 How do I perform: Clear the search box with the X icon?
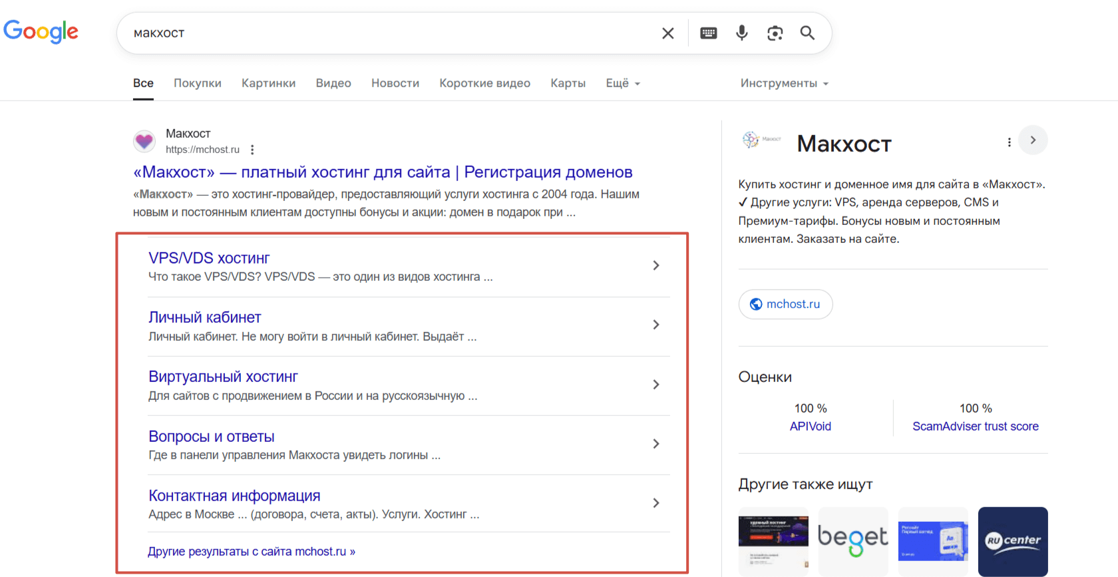pos(668,33)
